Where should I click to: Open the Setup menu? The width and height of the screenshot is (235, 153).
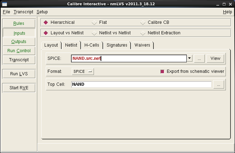[x=42, y=12]
